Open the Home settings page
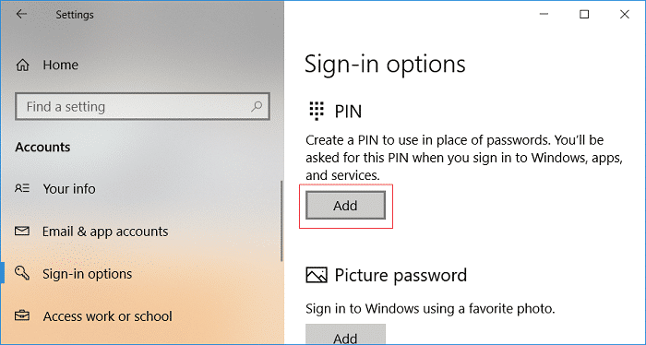Viewport: 646px width, 345px height. click(x=61, y=65)
